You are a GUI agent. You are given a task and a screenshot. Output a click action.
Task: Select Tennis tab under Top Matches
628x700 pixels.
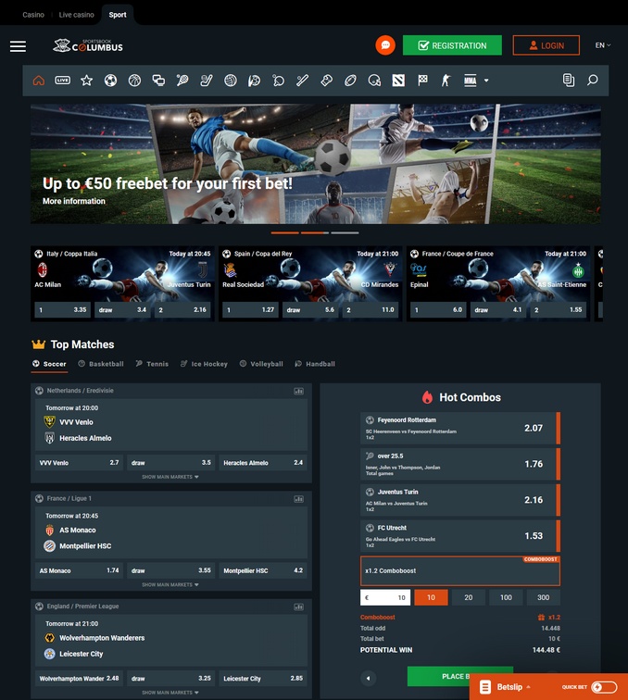coord(152,364)
